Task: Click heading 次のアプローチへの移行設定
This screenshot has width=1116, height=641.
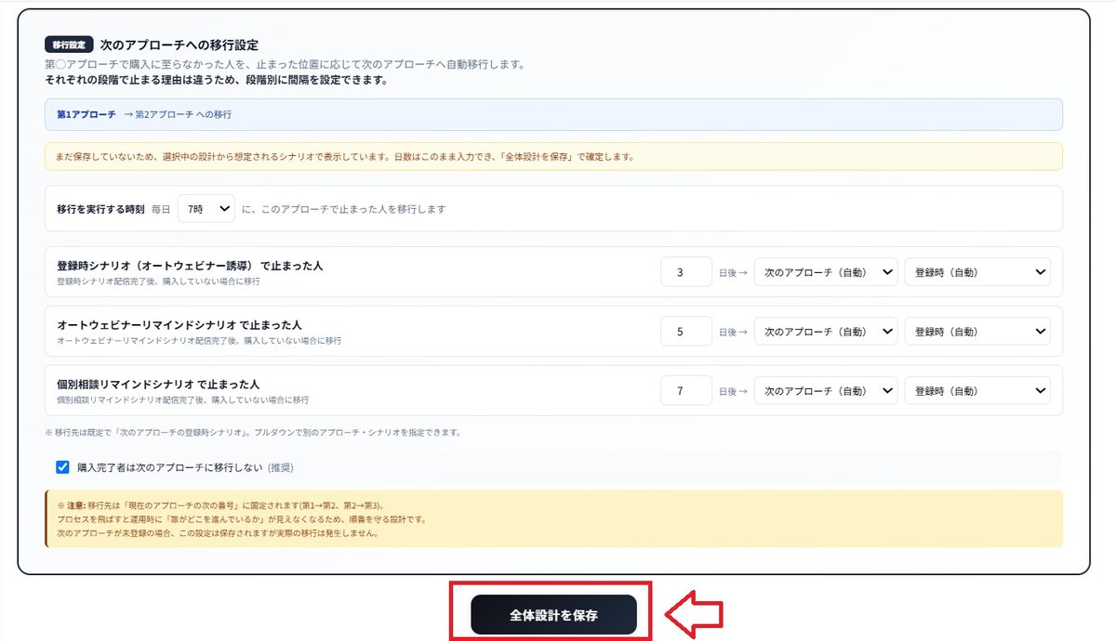Action: [x=179, y=44]
